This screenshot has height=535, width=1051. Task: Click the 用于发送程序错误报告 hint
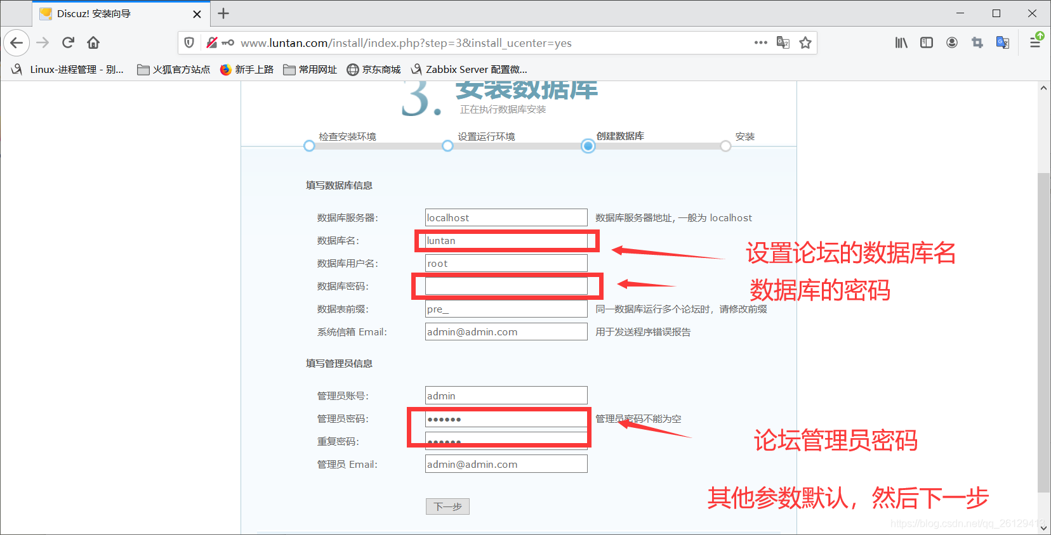643,332
